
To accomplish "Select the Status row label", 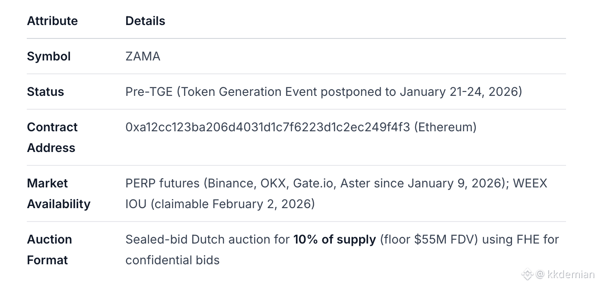I will click(45, 92).
